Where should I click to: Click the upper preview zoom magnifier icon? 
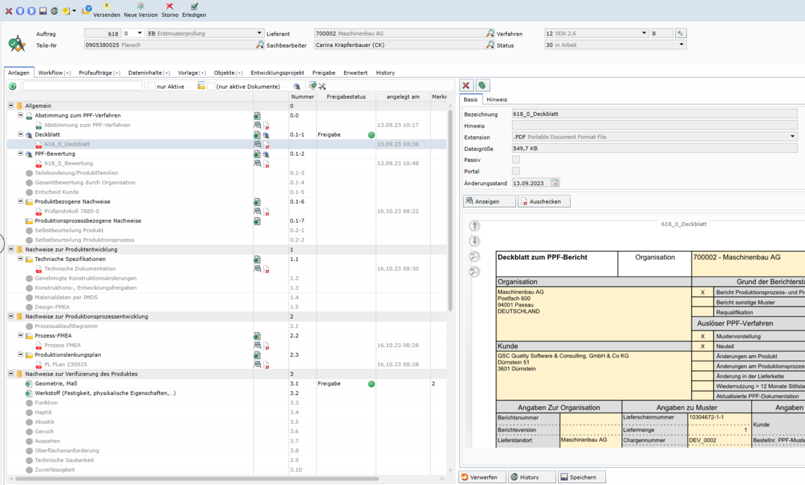pos(474,257)
